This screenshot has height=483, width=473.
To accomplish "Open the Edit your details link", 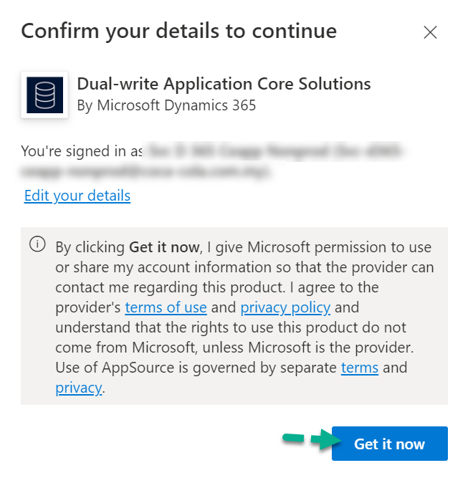I will tap(77, 196).
